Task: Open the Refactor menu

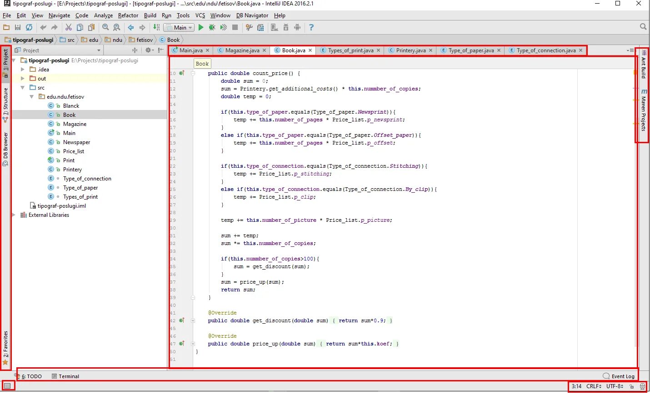Action: [x=128, y=15]
